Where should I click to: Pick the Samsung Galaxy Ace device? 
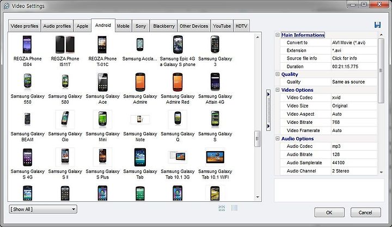(x=102, y=82)
